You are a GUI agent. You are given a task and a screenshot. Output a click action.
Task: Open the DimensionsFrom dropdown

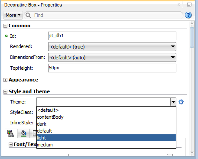click(112, 58)
